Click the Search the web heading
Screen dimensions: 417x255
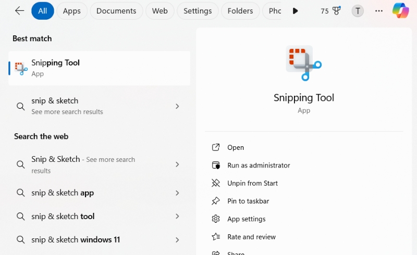click(41, 136)
